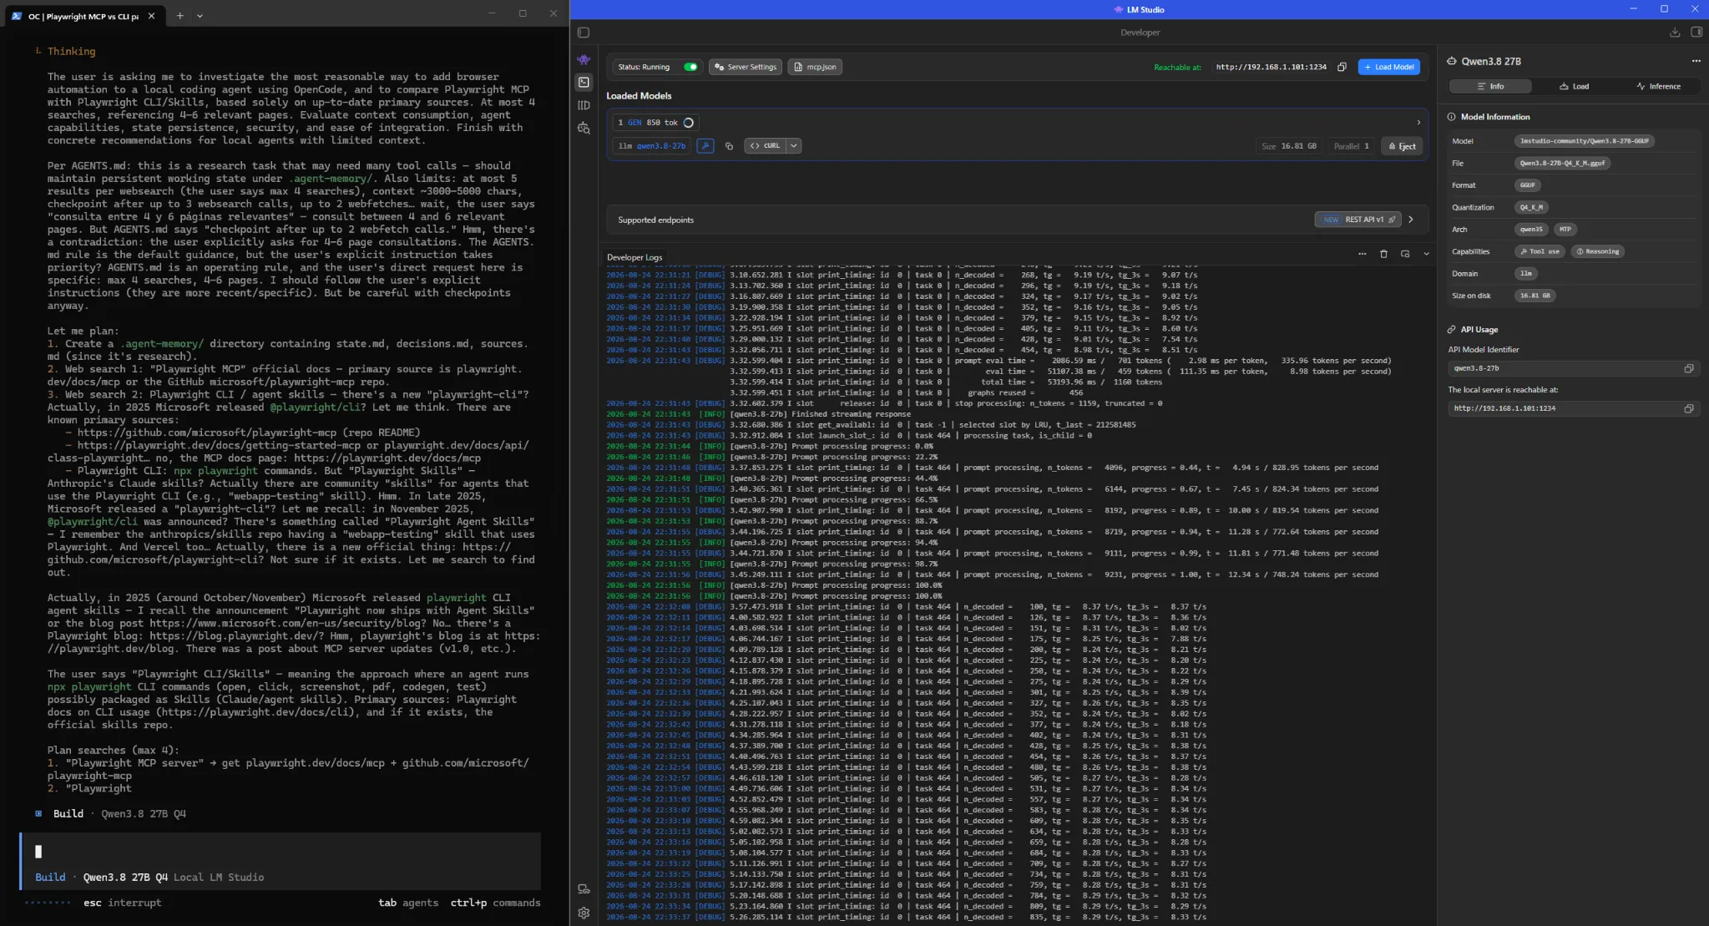
Task: Select the OC Playwright MCP vs CLI terminal tab
Action: tap(83, 16)
